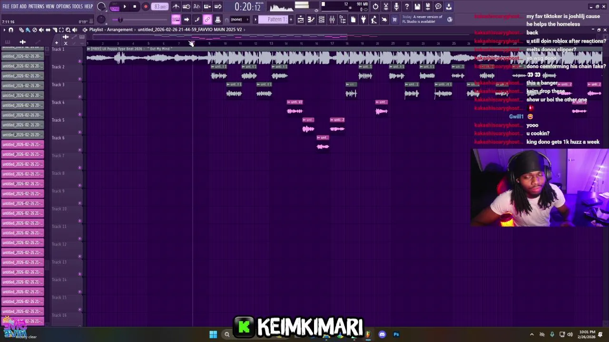This screenshot has width=609, height=342.
Task: Click the shopping cart icon
Action: click(x=394, y=19)
